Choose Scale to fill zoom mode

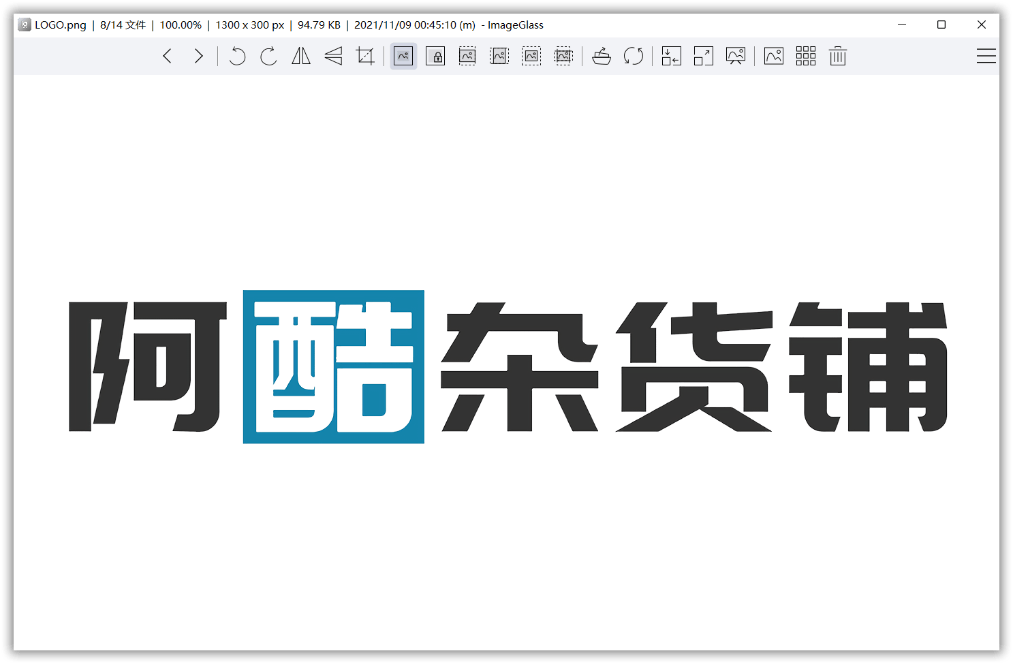(563, 57)
